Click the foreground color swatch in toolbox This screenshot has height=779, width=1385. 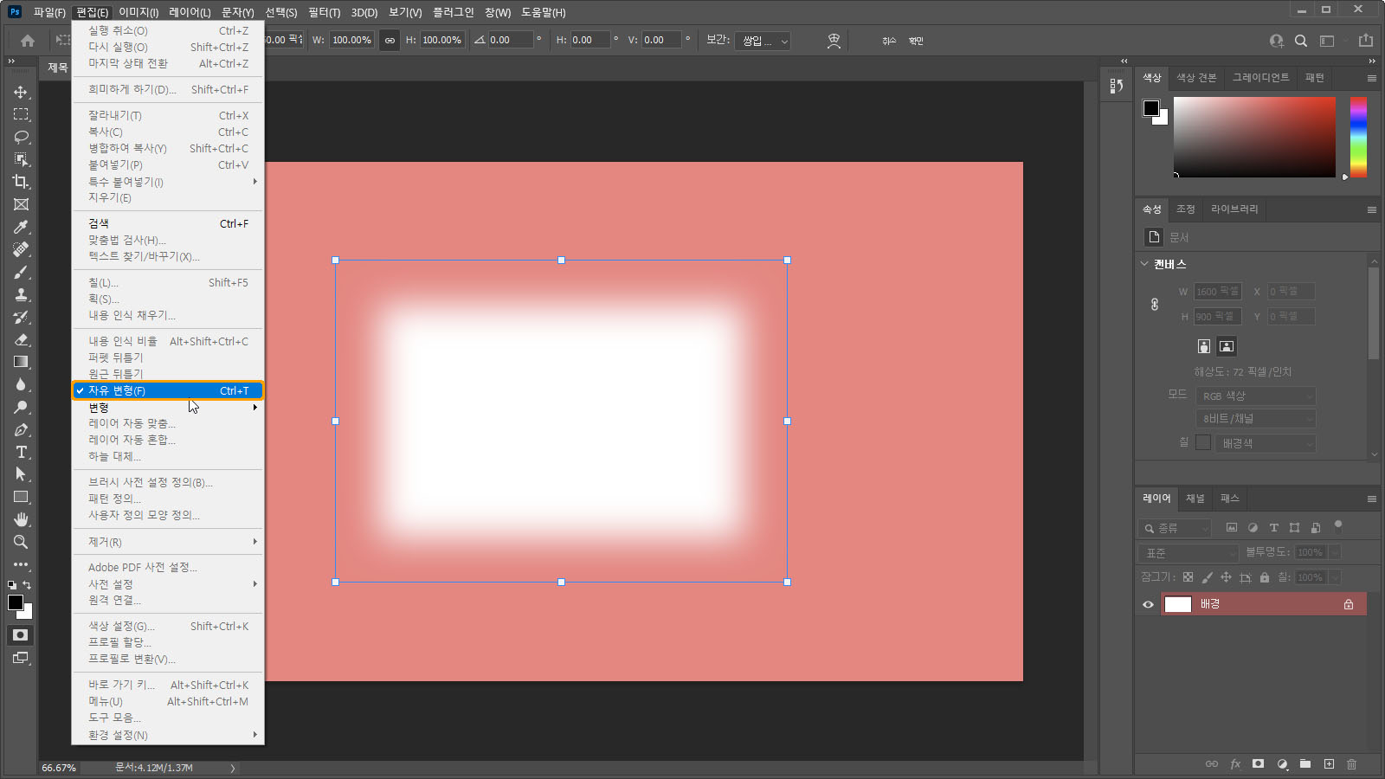coord(16,602)
